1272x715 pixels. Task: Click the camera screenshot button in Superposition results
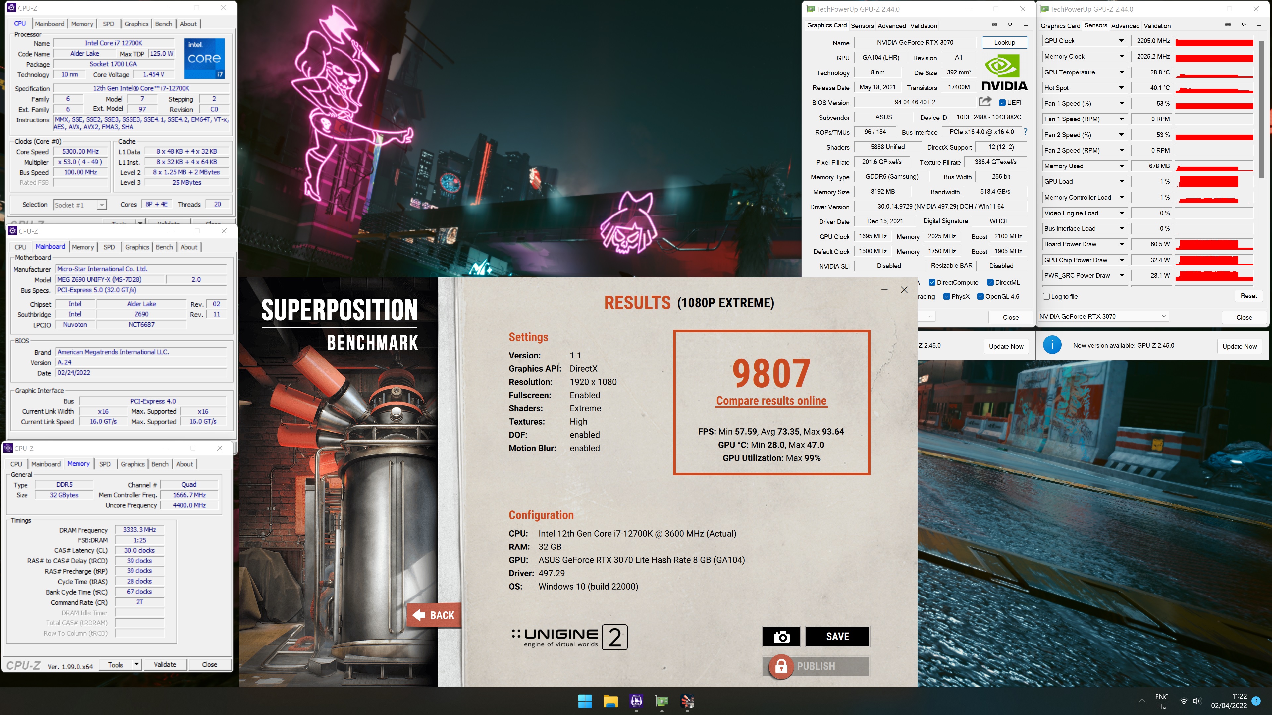coord(781,637)
